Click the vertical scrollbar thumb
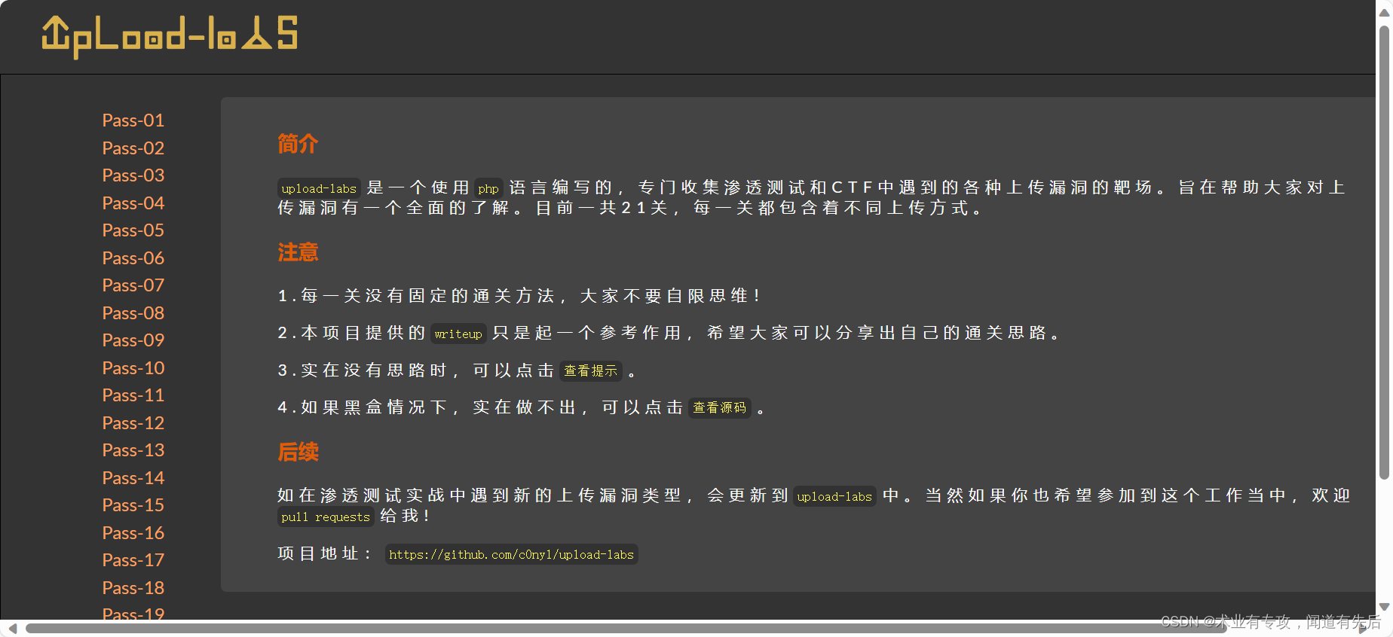Viewport: 1393px width, 637px height. click(x=1384, y=252)
